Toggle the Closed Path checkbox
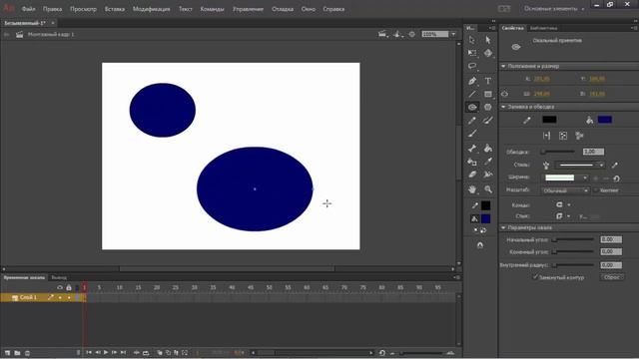The image size is (639, 359). pos(535,277)
